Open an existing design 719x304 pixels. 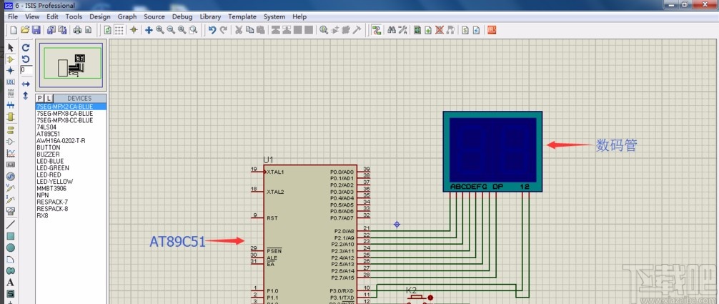coord(25,30)
